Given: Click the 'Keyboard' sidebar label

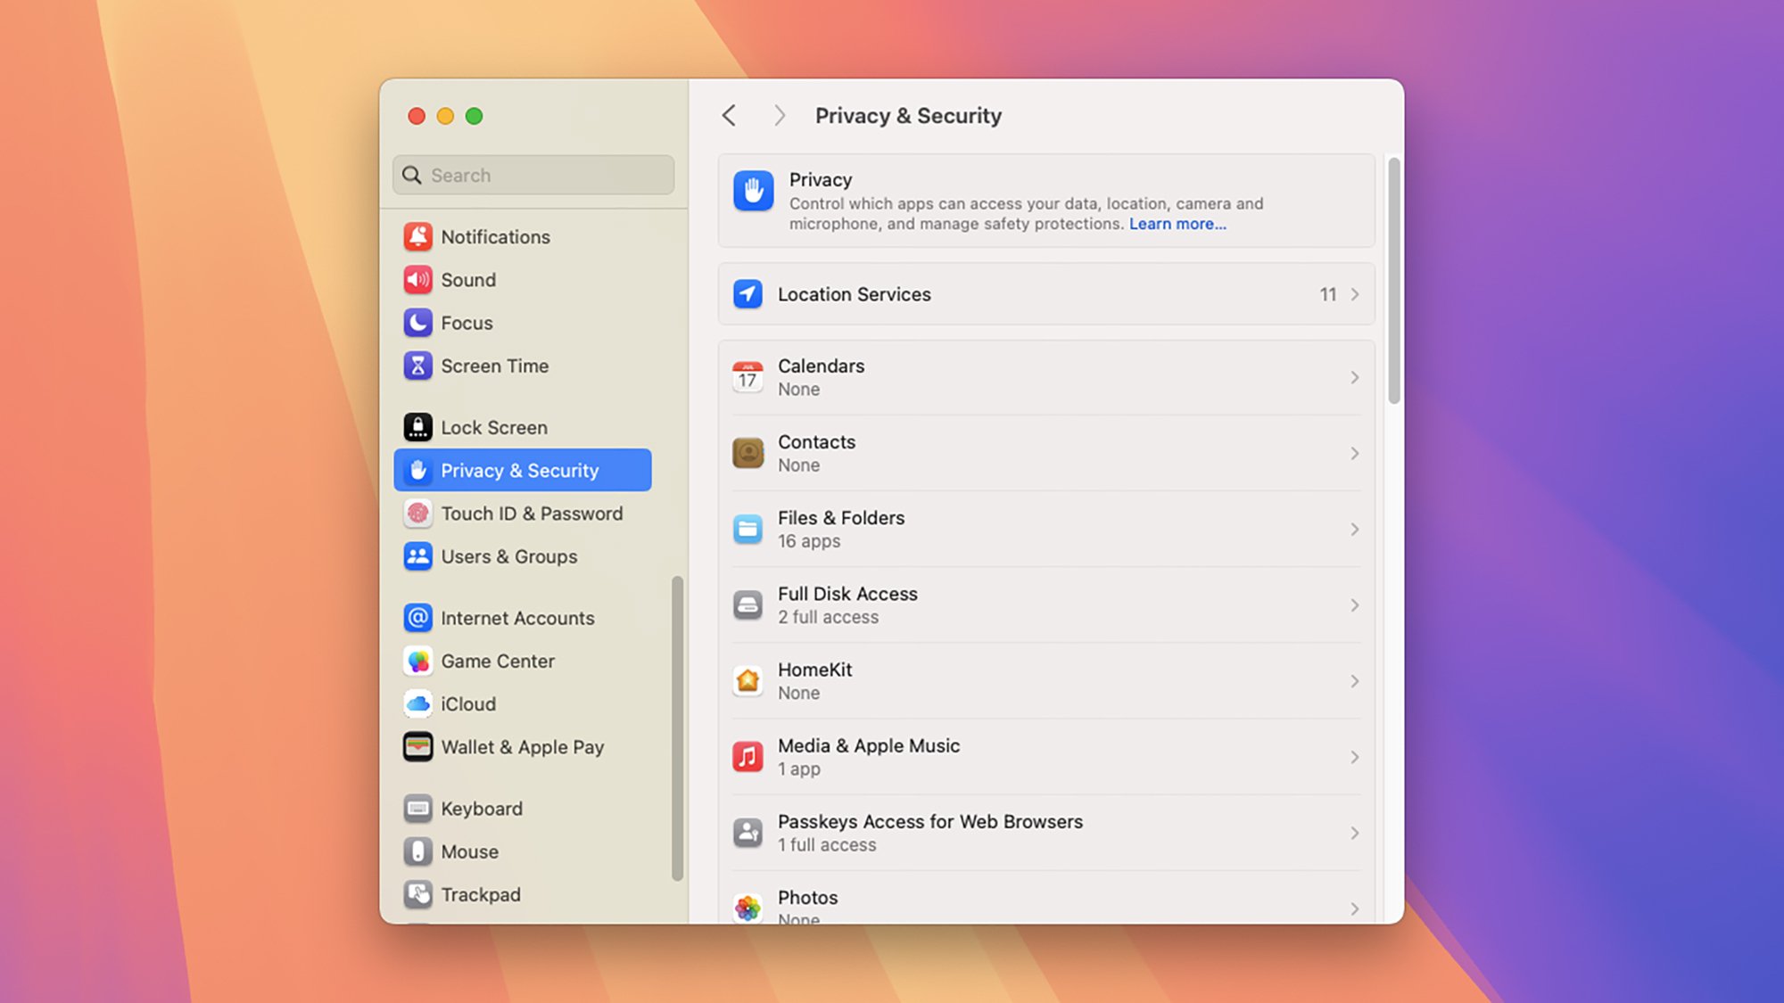Looking at the screenshot, I should click(482, 809).
